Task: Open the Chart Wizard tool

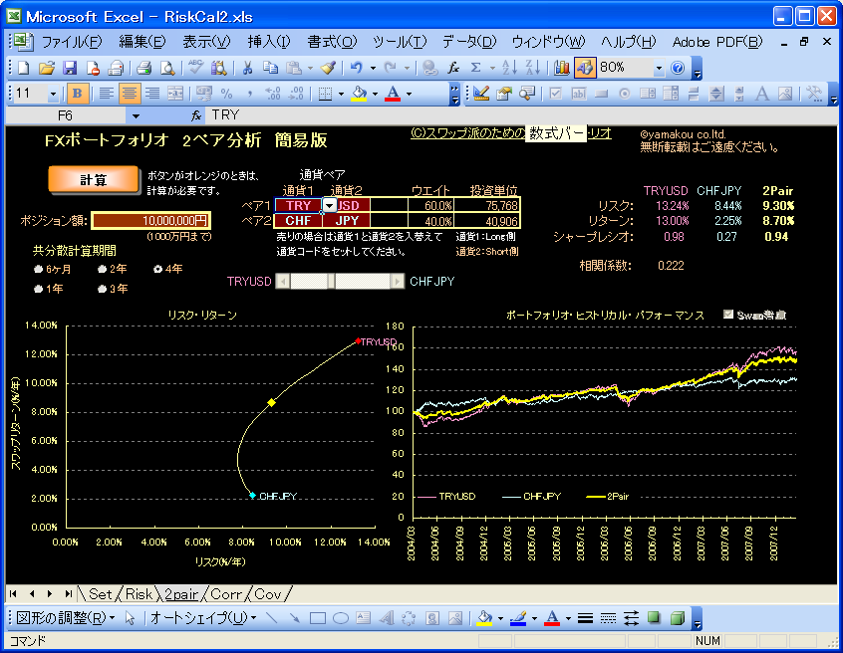Action: [x=562, y=68]
